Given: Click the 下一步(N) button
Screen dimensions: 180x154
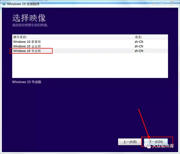Looking at the screenshot, I should coord(156,142).
